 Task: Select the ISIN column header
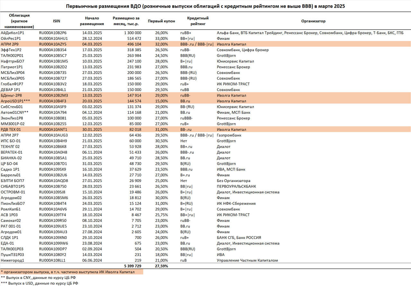(56, 21)
